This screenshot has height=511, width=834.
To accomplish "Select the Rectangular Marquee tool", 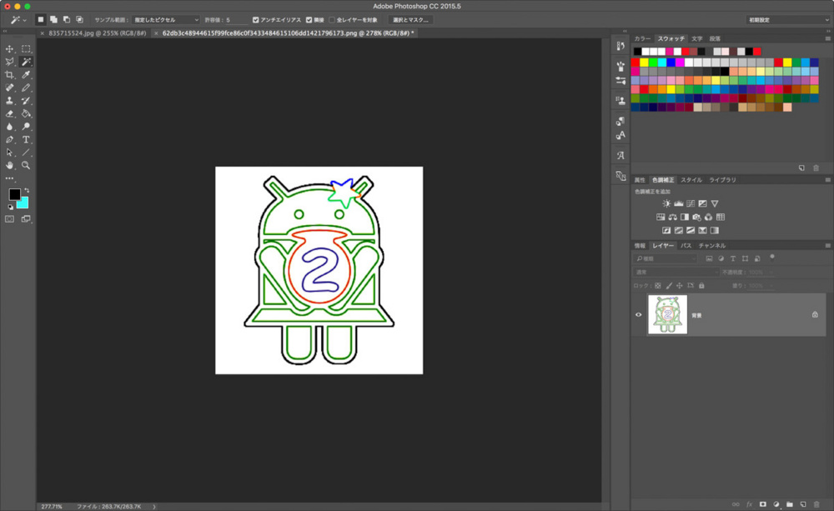I will click(26, 49).
